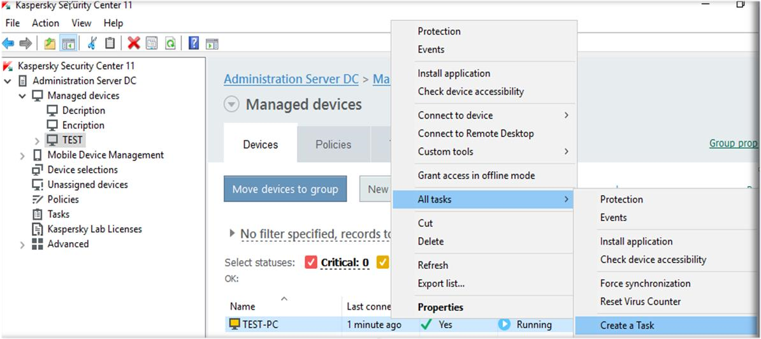Open the Help menu
This screenshot has width=761, height=339.
[x=113, y=24]
